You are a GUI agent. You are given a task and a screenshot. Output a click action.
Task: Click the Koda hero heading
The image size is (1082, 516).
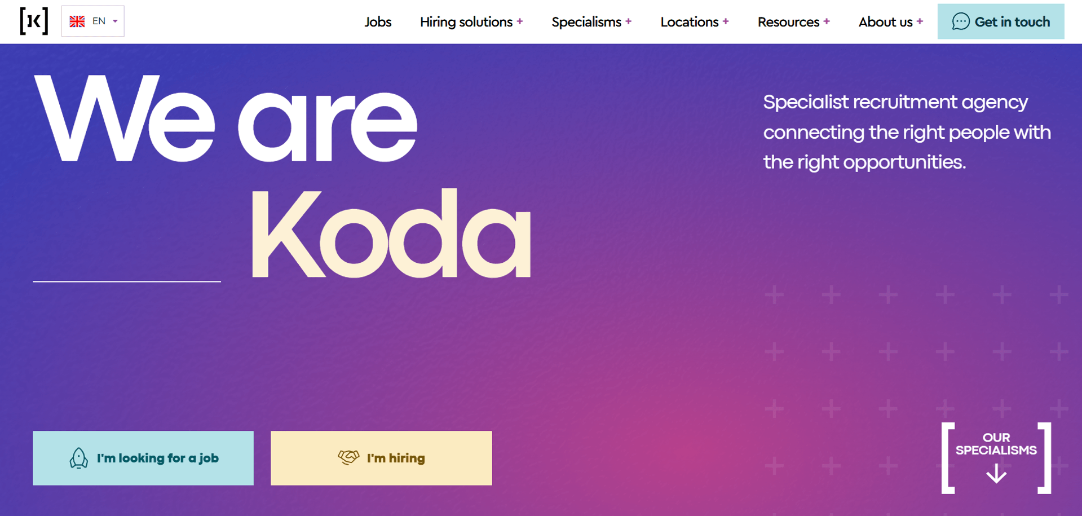(391, 234)
